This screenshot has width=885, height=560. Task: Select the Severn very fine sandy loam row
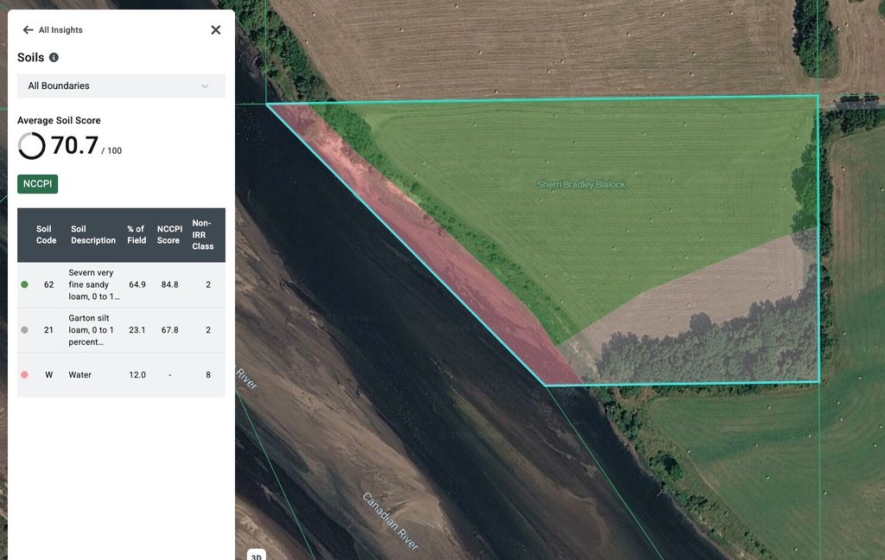121,284
